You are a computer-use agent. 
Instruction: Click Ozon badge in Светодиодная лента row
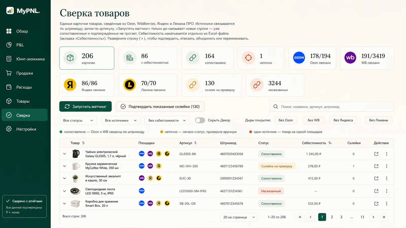click(142, 191)
